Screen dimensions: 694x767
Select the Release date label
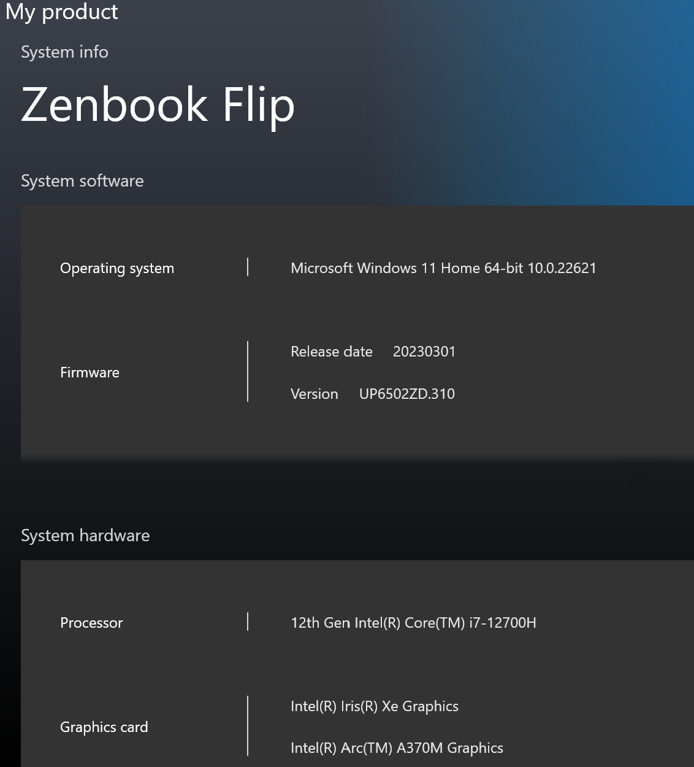pos(331,352)
